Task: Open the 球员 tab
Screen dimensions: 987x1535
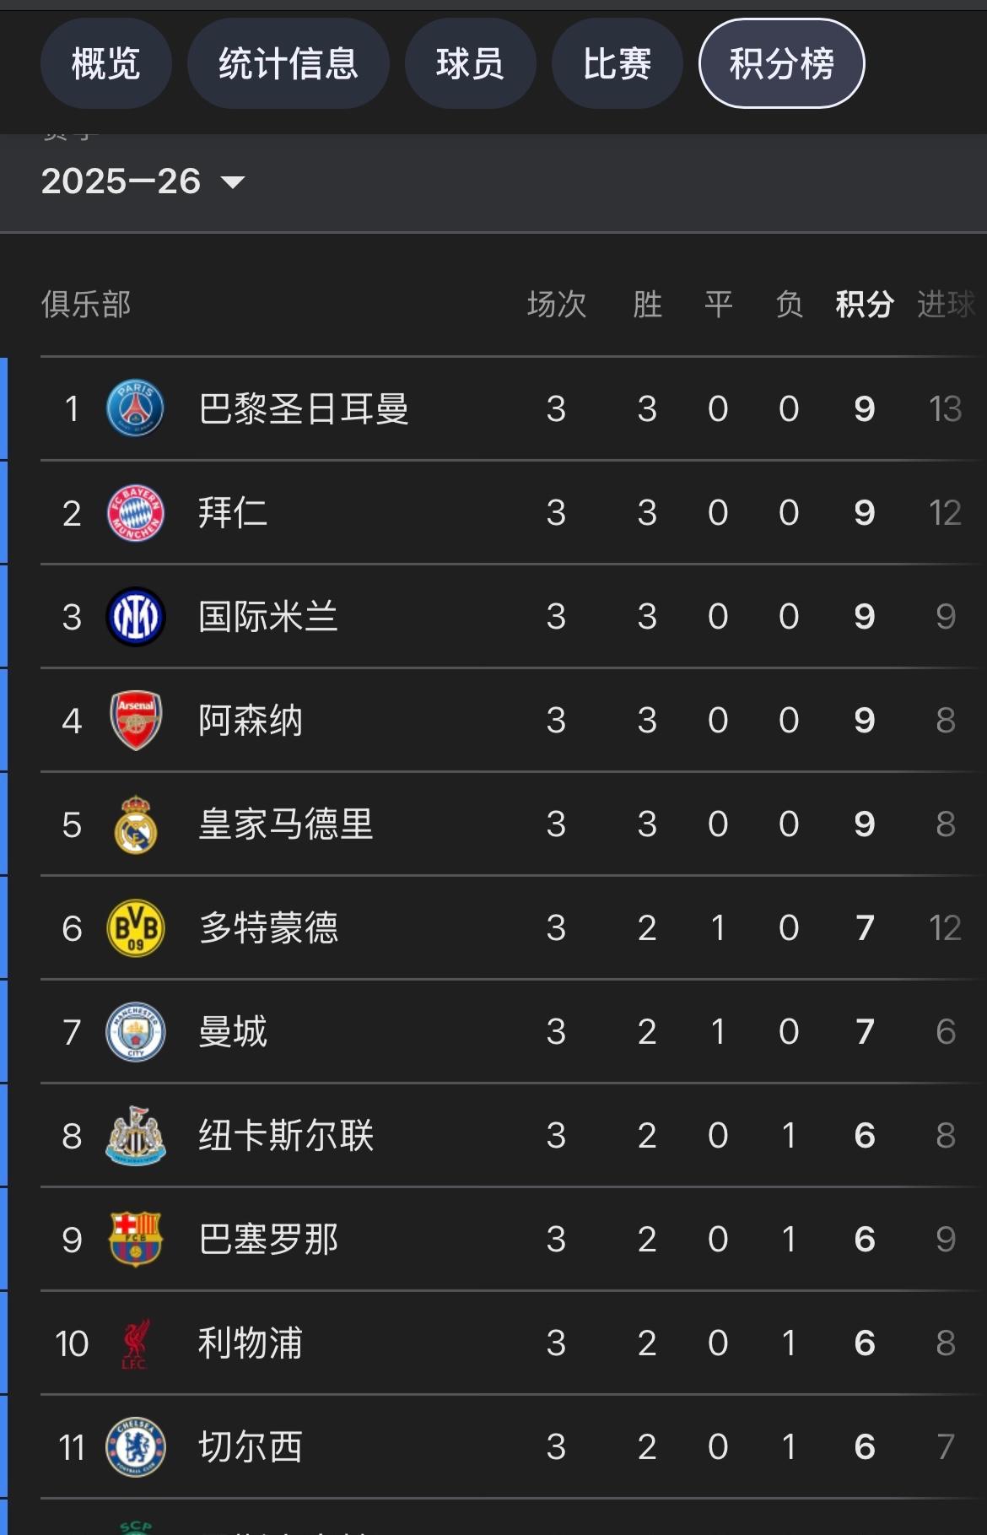Action: [x=470, y=63]
